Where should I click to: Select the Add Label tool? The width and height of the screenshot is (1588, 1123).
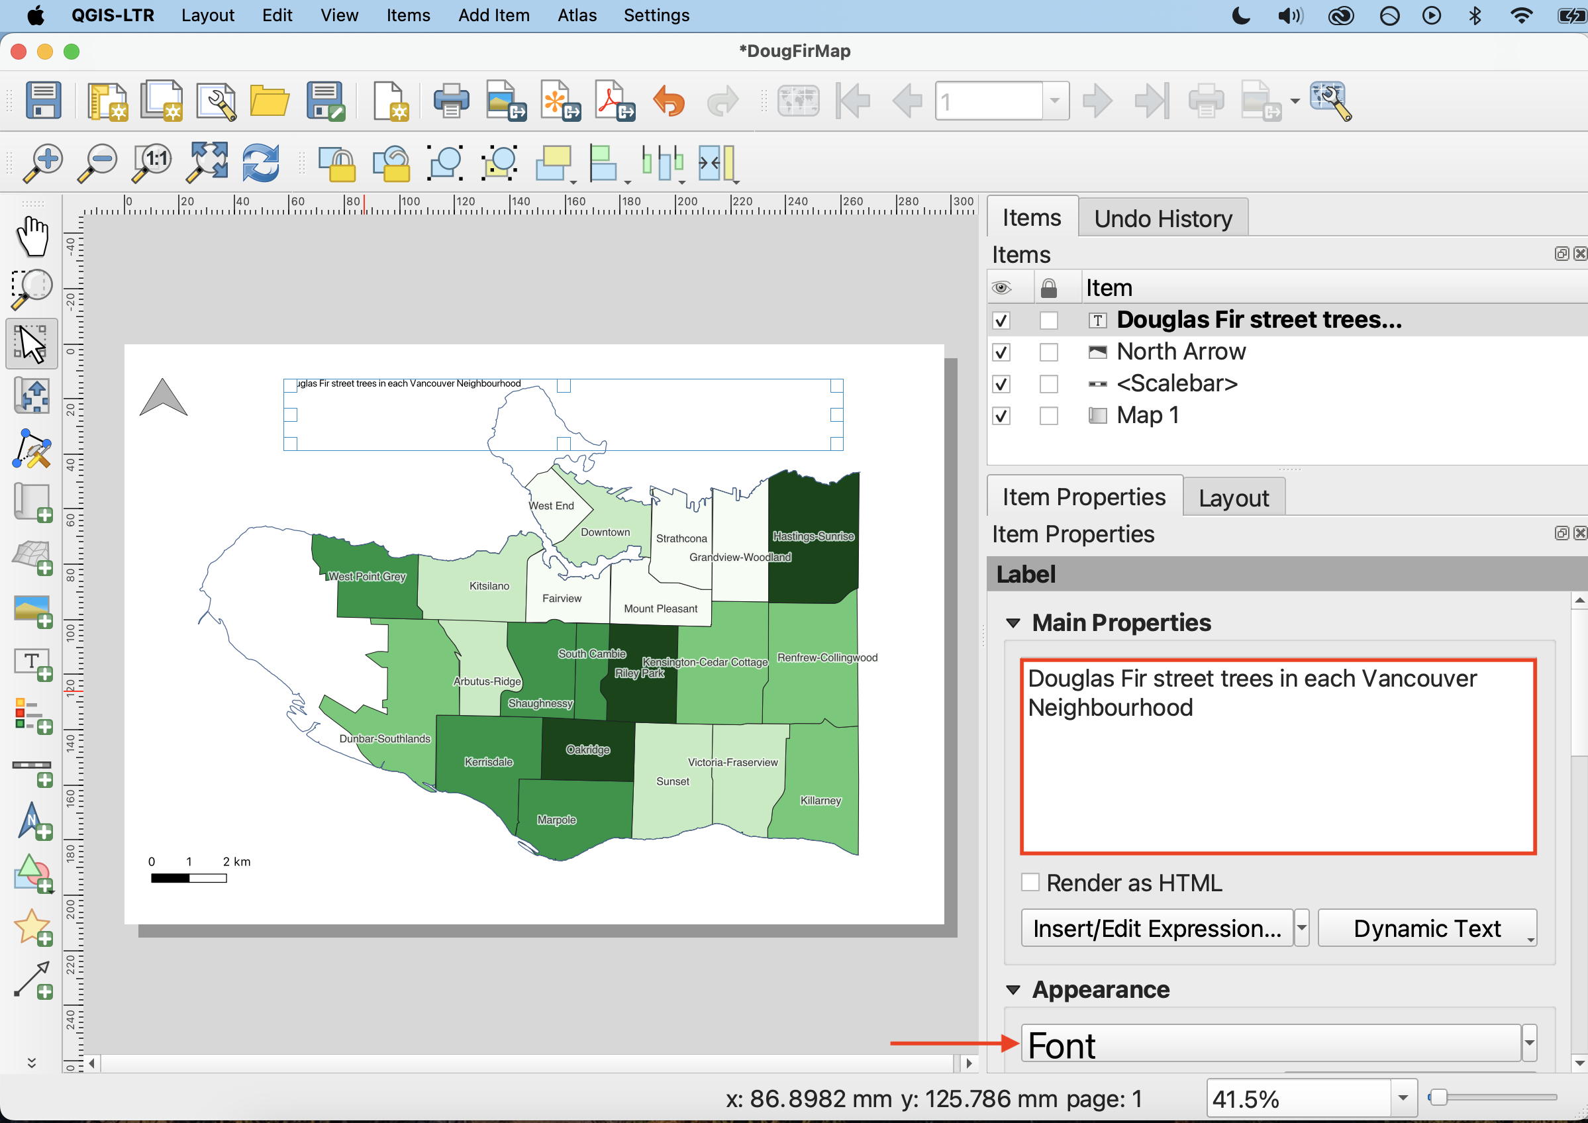pos(32,665)
